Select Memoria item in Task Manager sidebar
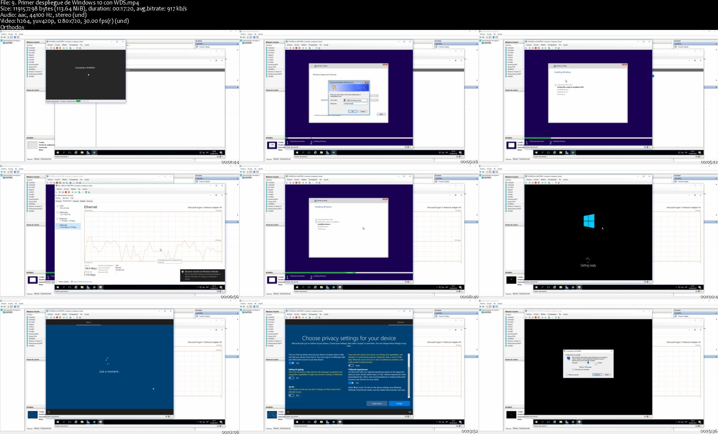This screenshot has height=434, width=718. (64, 213)
